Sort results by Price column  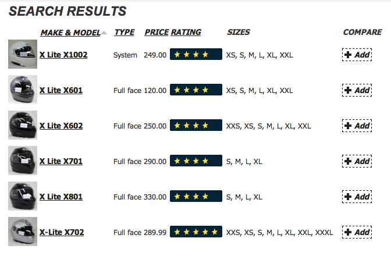click(157, 32)
